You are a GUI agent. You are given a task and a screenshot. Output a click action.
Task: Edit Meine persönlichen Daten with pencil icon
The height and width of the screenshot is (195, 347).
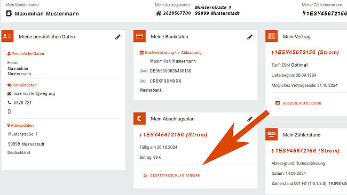click(118, 37)
